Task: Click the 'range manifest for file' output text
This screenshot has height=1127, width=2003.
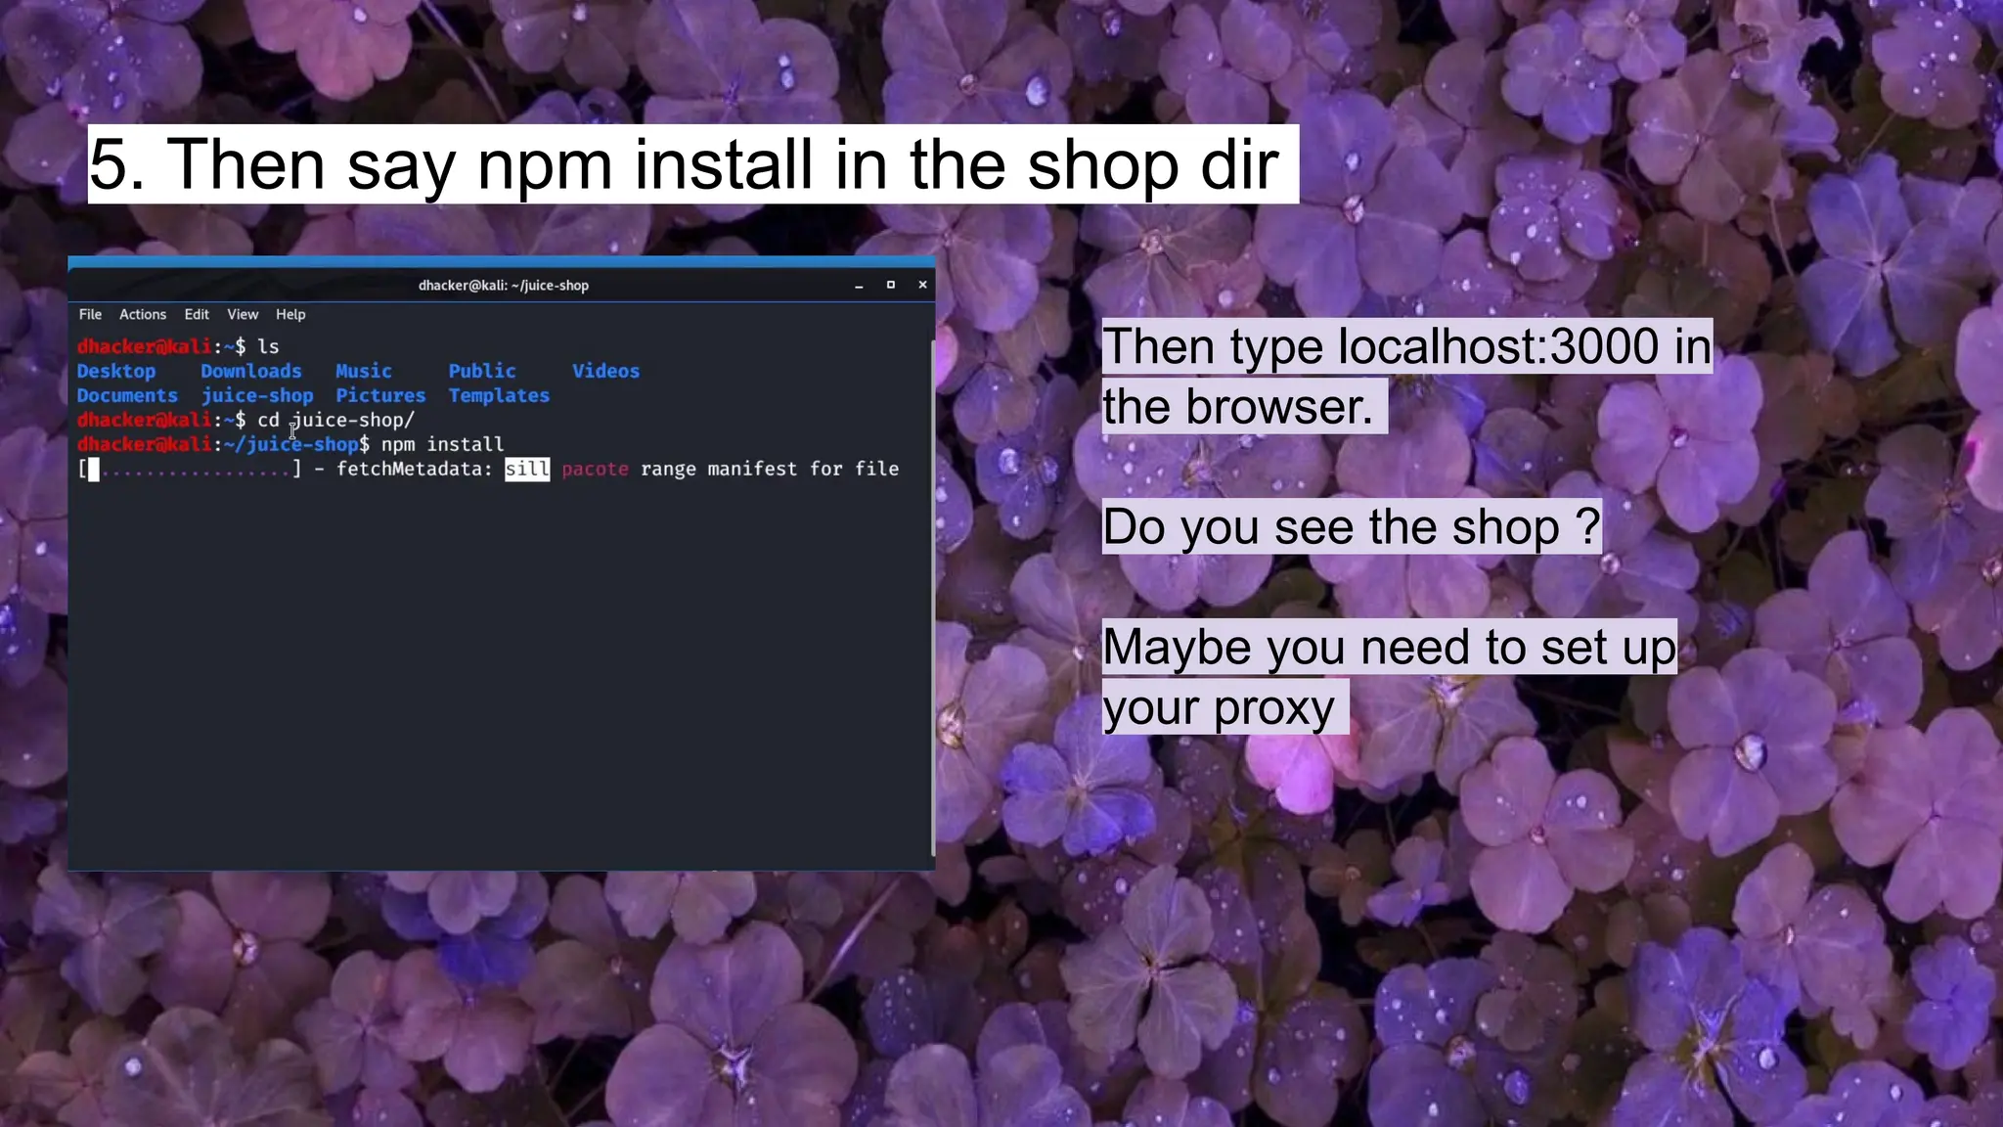Action: tap(770, 469)
